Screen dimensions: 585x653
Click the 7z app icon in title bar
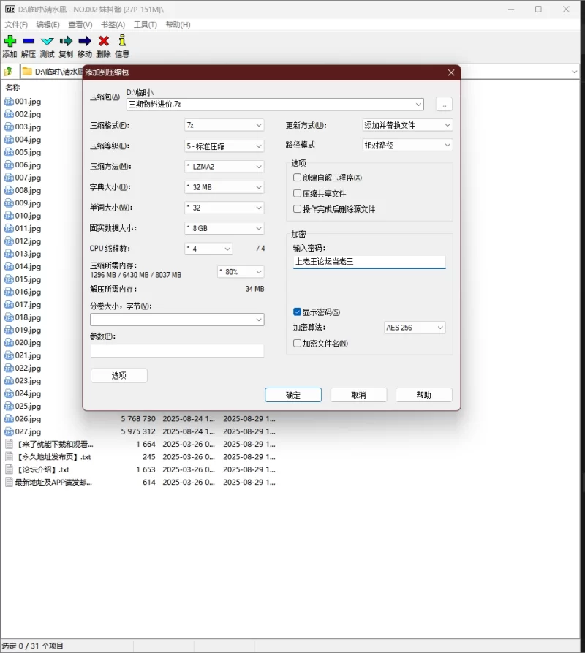(x=10, y=9)
